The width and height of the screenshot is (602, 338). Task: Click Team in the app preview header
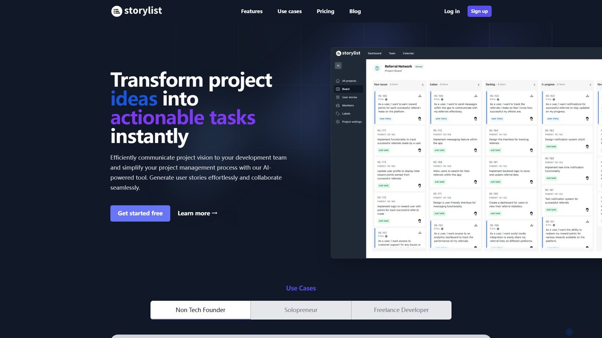(x=392, y=54)
